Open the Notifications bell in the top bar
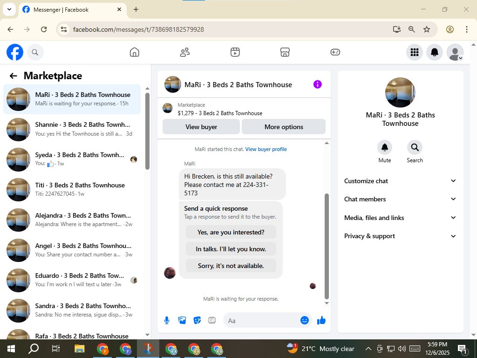Viewport: 477px width, 358px height. (x=435, y=52)
